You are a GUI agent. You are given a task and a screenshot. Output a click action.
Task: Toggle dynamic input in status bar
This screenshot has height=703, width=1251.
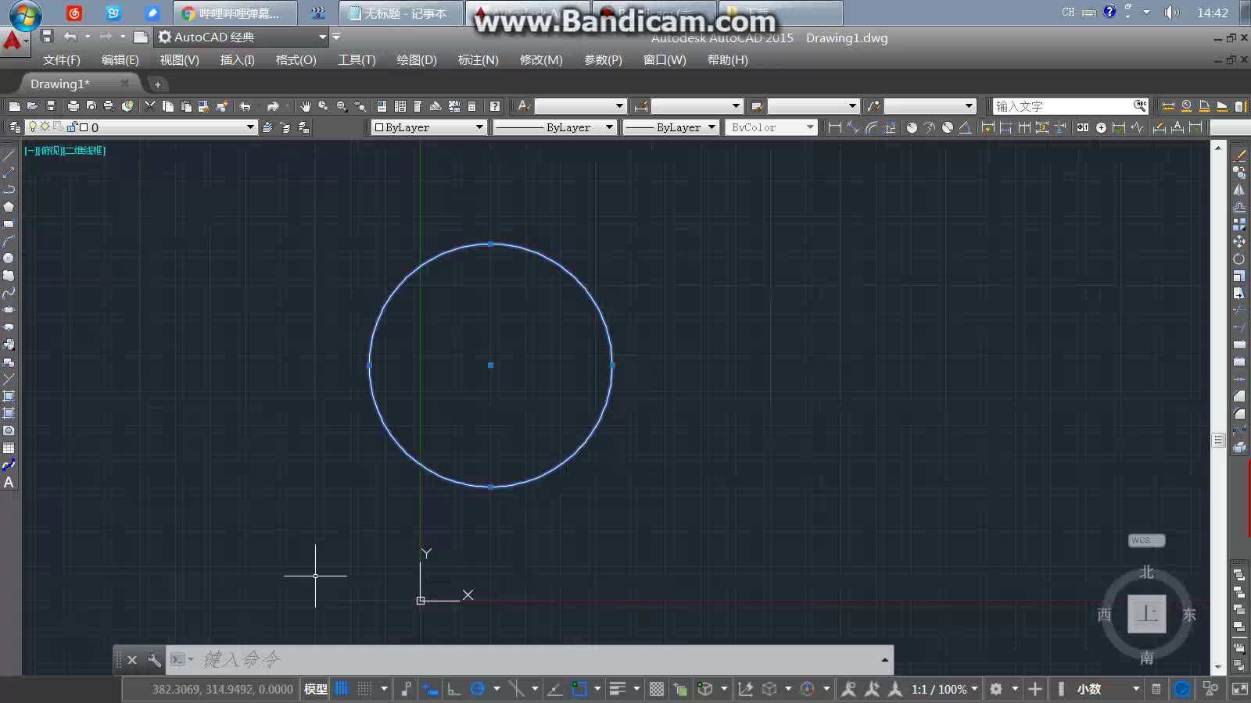430,689
